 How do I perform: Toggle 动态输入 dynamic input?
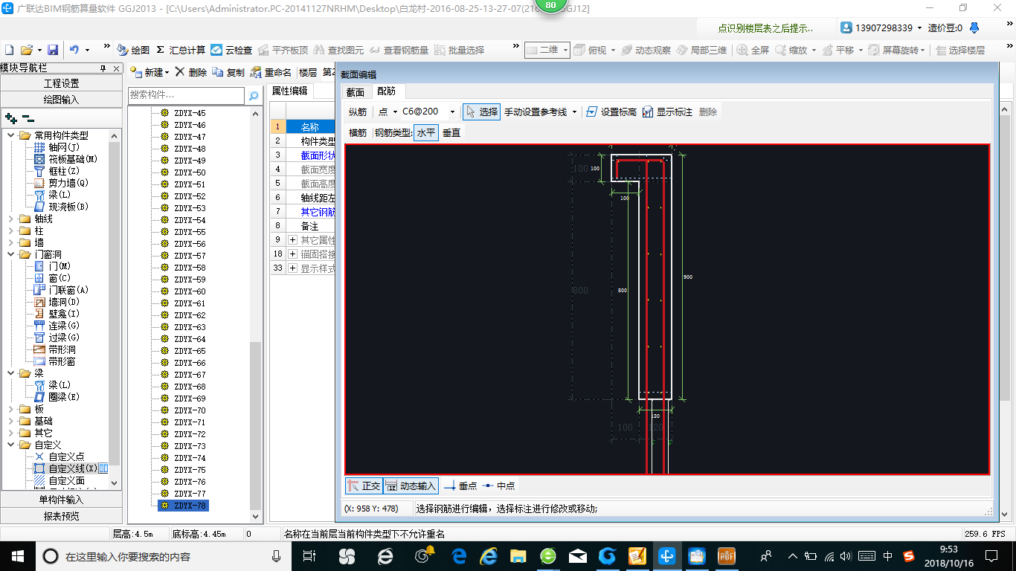pos(411,485)
